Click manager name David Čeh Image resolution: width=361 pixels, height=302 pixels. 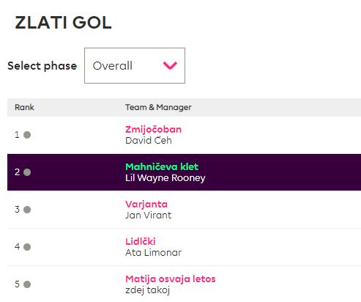(x=149, y=141)
